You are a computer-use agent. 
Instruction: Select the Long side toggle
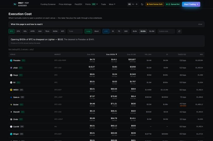[88, 31]
